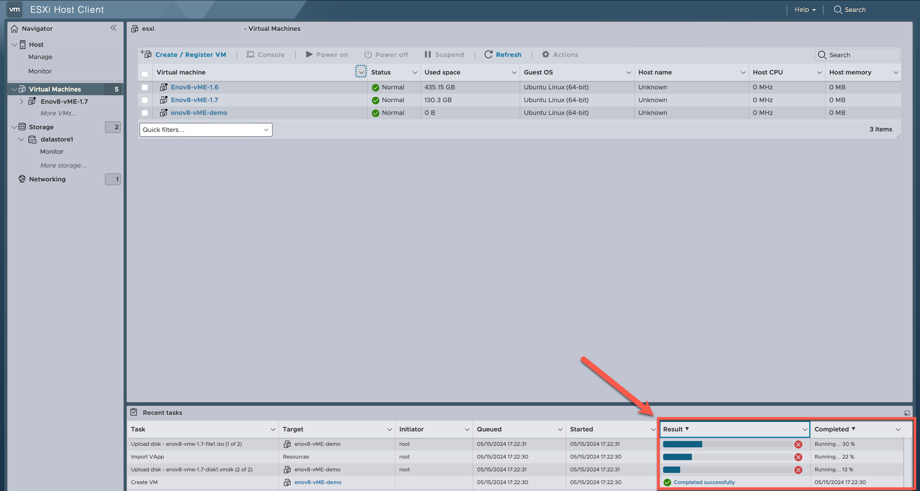
Task: Click the Completed successfully result link
Action: click(704, 482)
